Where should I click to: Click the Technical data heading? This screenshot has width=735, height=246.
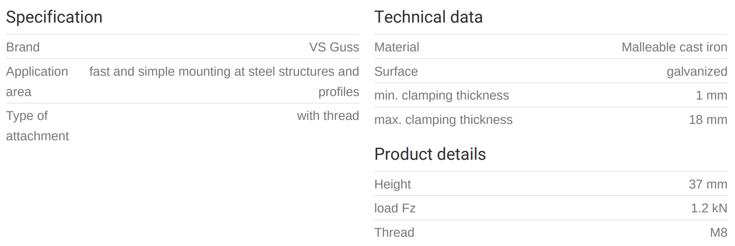tap(428, 17)
